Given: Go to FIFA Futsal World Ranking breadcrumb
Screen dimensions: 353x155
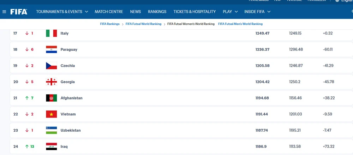Looking at the screenshot, I should [x=143, y=24].
